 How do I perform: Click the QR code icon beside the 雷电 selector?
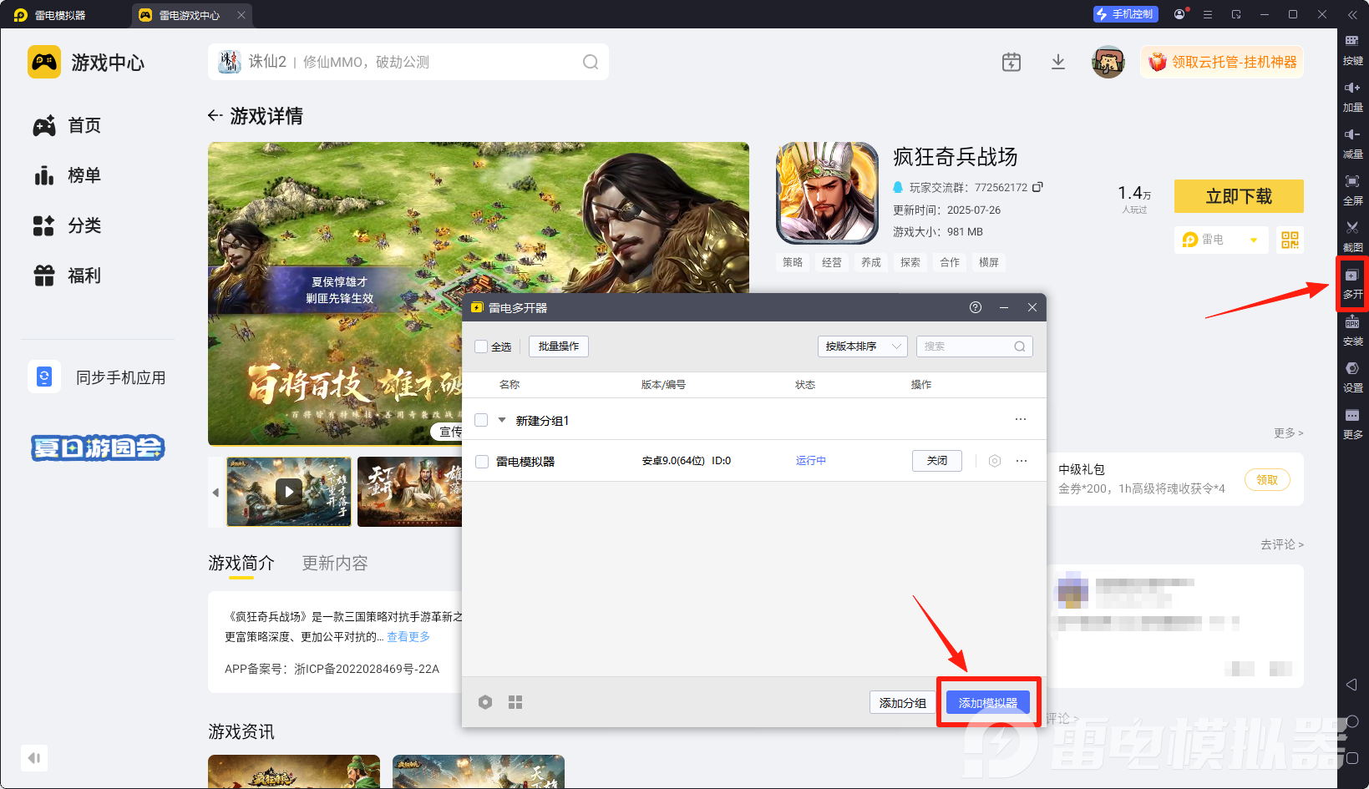pos(1290,240)
